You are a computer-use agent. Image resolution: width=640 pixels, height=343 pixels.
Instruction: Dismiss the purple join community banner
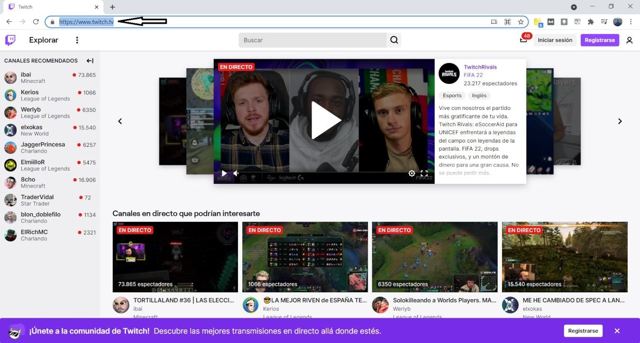click(x=617, y=331)
